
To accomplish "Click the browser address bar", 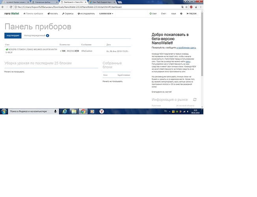I will click(98, 7).
